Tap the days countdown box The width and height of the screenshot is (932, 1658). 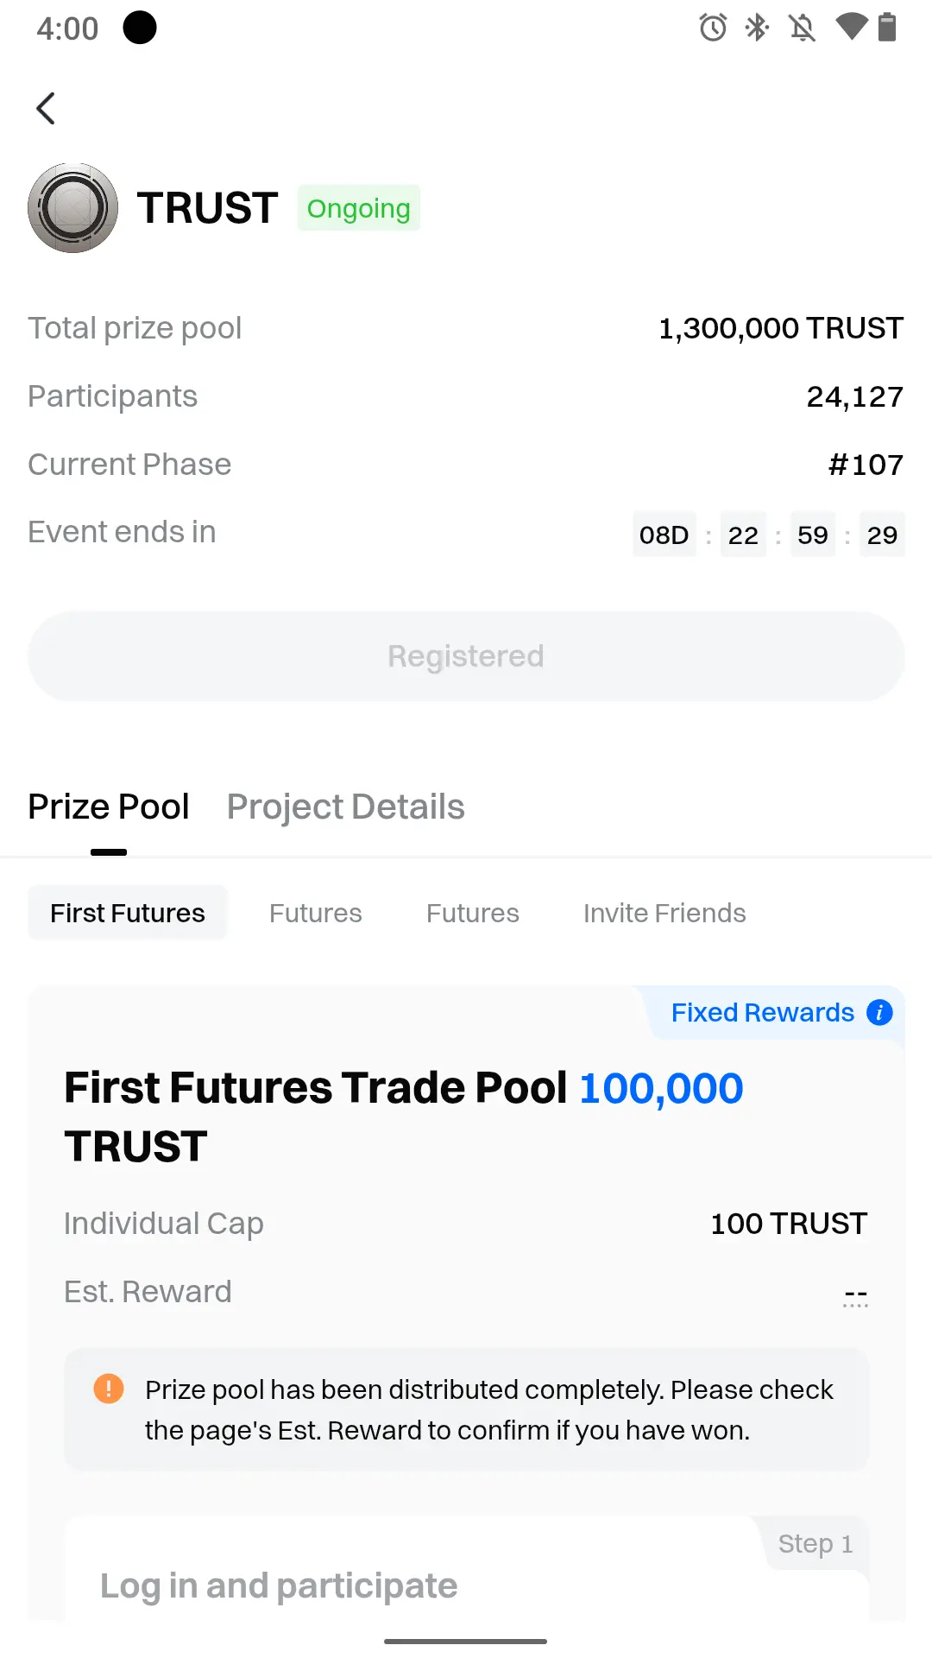click(x=664, y=535)
